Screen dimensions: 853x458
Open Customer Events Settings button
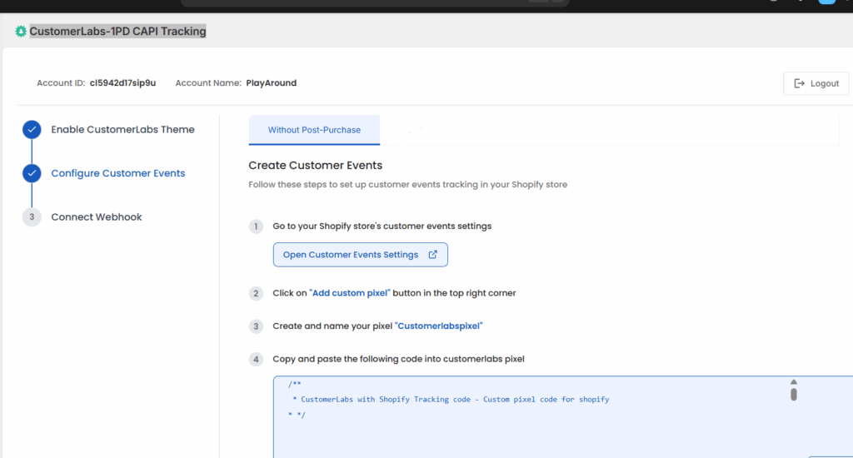coord(360,255)
